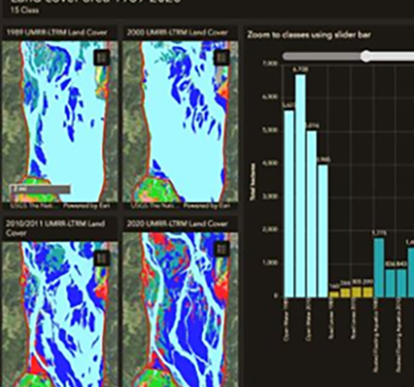
Task: Click the 'Total hectares' axis label
Action: tap(252, 182)
